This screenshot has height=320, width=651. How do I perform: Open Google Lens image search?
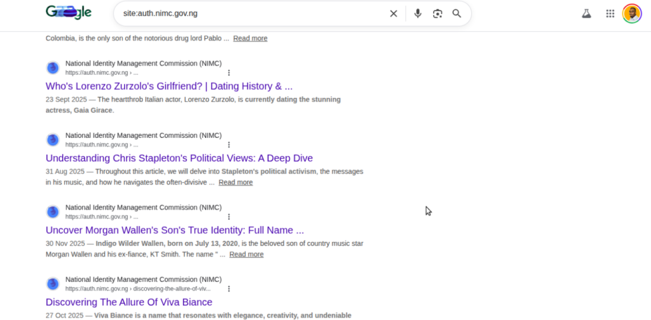pos(437,13)
